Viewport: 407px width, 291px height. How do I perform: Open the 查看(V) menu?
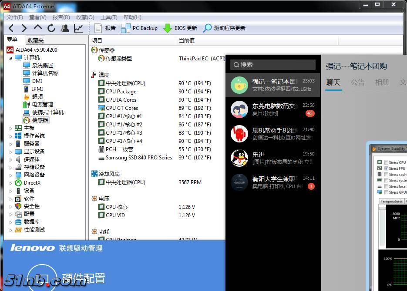[x=37, y=17]
